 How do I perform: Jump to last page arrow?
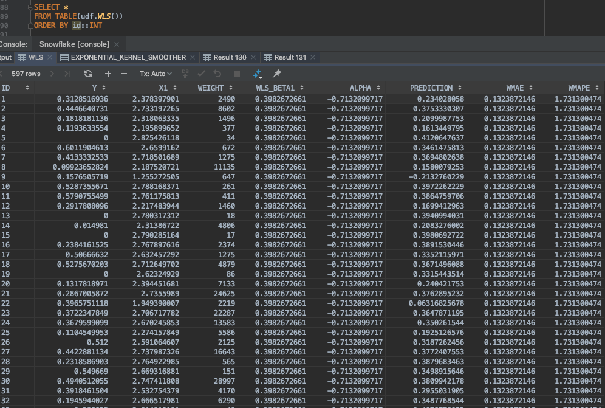[67, 74]
